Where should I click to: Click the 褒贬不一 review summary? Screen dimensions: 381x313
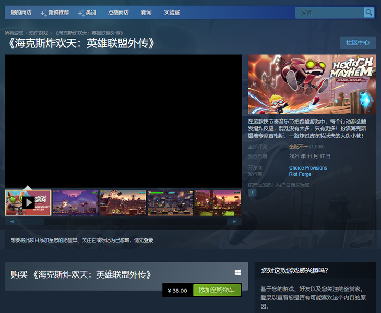(x=299, y=147)
